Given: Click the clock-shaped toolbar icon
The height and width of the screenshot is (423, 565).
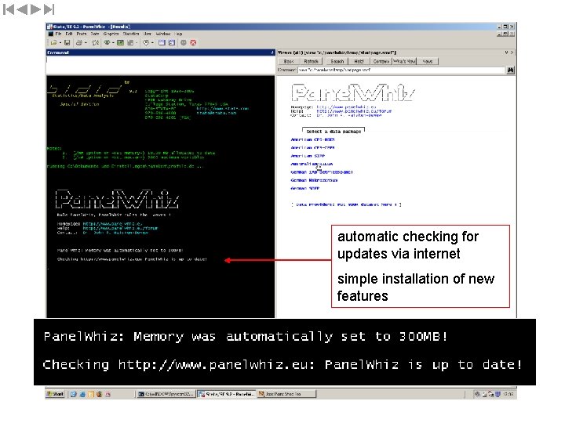Looking at the screenshot, I should click(x=146, y=43).
